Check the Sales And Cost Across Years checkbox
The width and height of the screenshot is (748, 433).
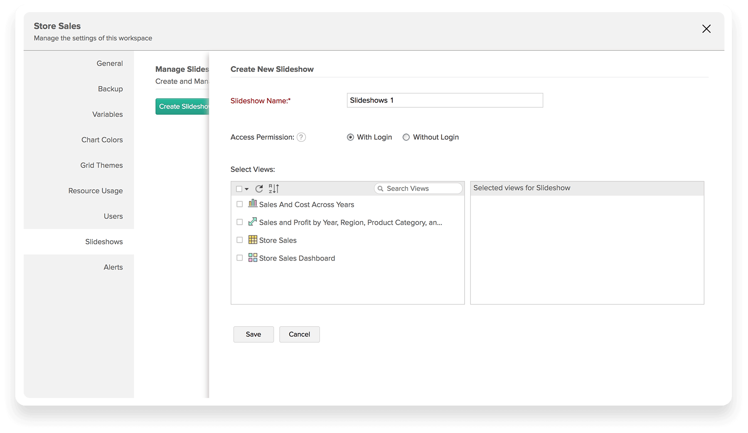click(239, 204)
